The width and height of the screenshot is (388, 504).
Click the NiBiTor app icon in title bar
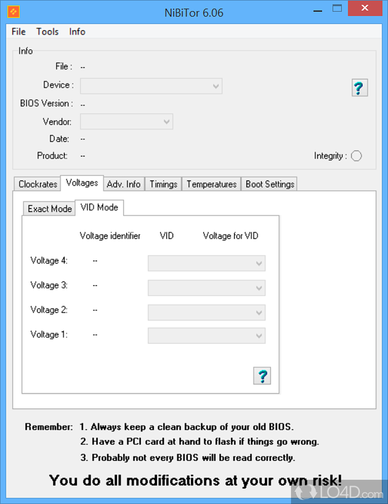coord(13,12)
